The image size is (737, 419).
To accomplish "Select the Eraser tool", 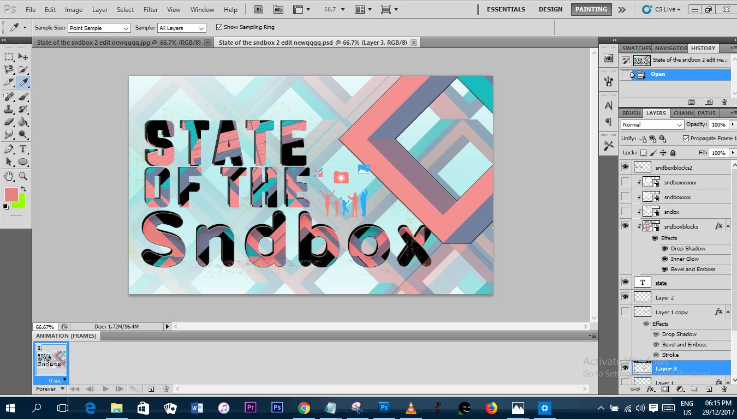I will [x=9, y=122].
